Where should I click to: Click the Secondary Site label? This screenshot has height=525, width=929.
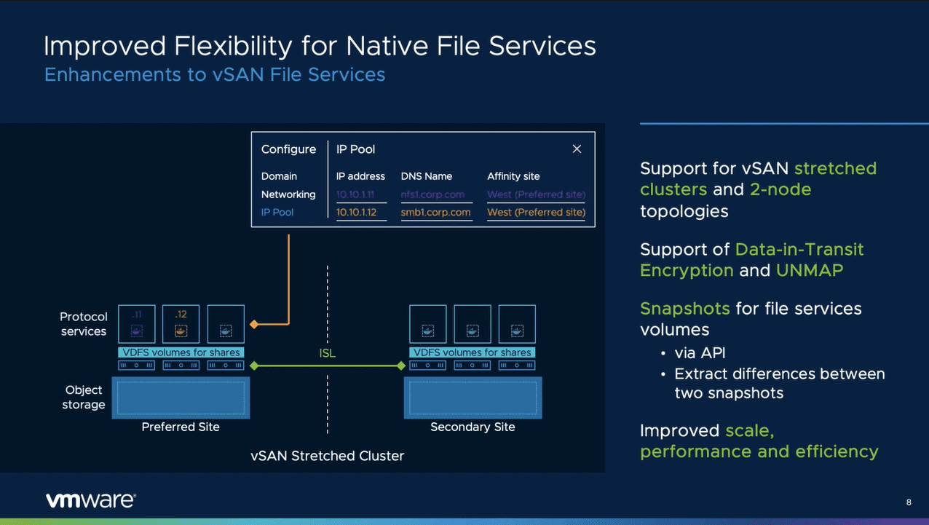click(473, 427)
